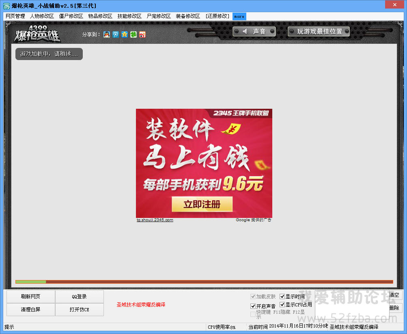Viewport: 407px width, 334px height.
Task: Click the 游戏加载中，请稍候 message
Action: pyautogui.click(x=49, y=54)
